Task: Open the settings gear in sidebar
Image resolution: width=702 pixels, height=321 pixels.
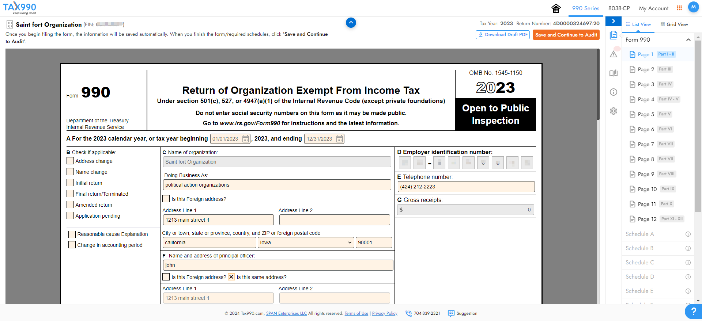Action: [x=614, y=111]
